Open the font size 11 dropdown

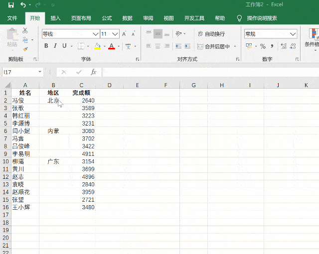point(115,34)
